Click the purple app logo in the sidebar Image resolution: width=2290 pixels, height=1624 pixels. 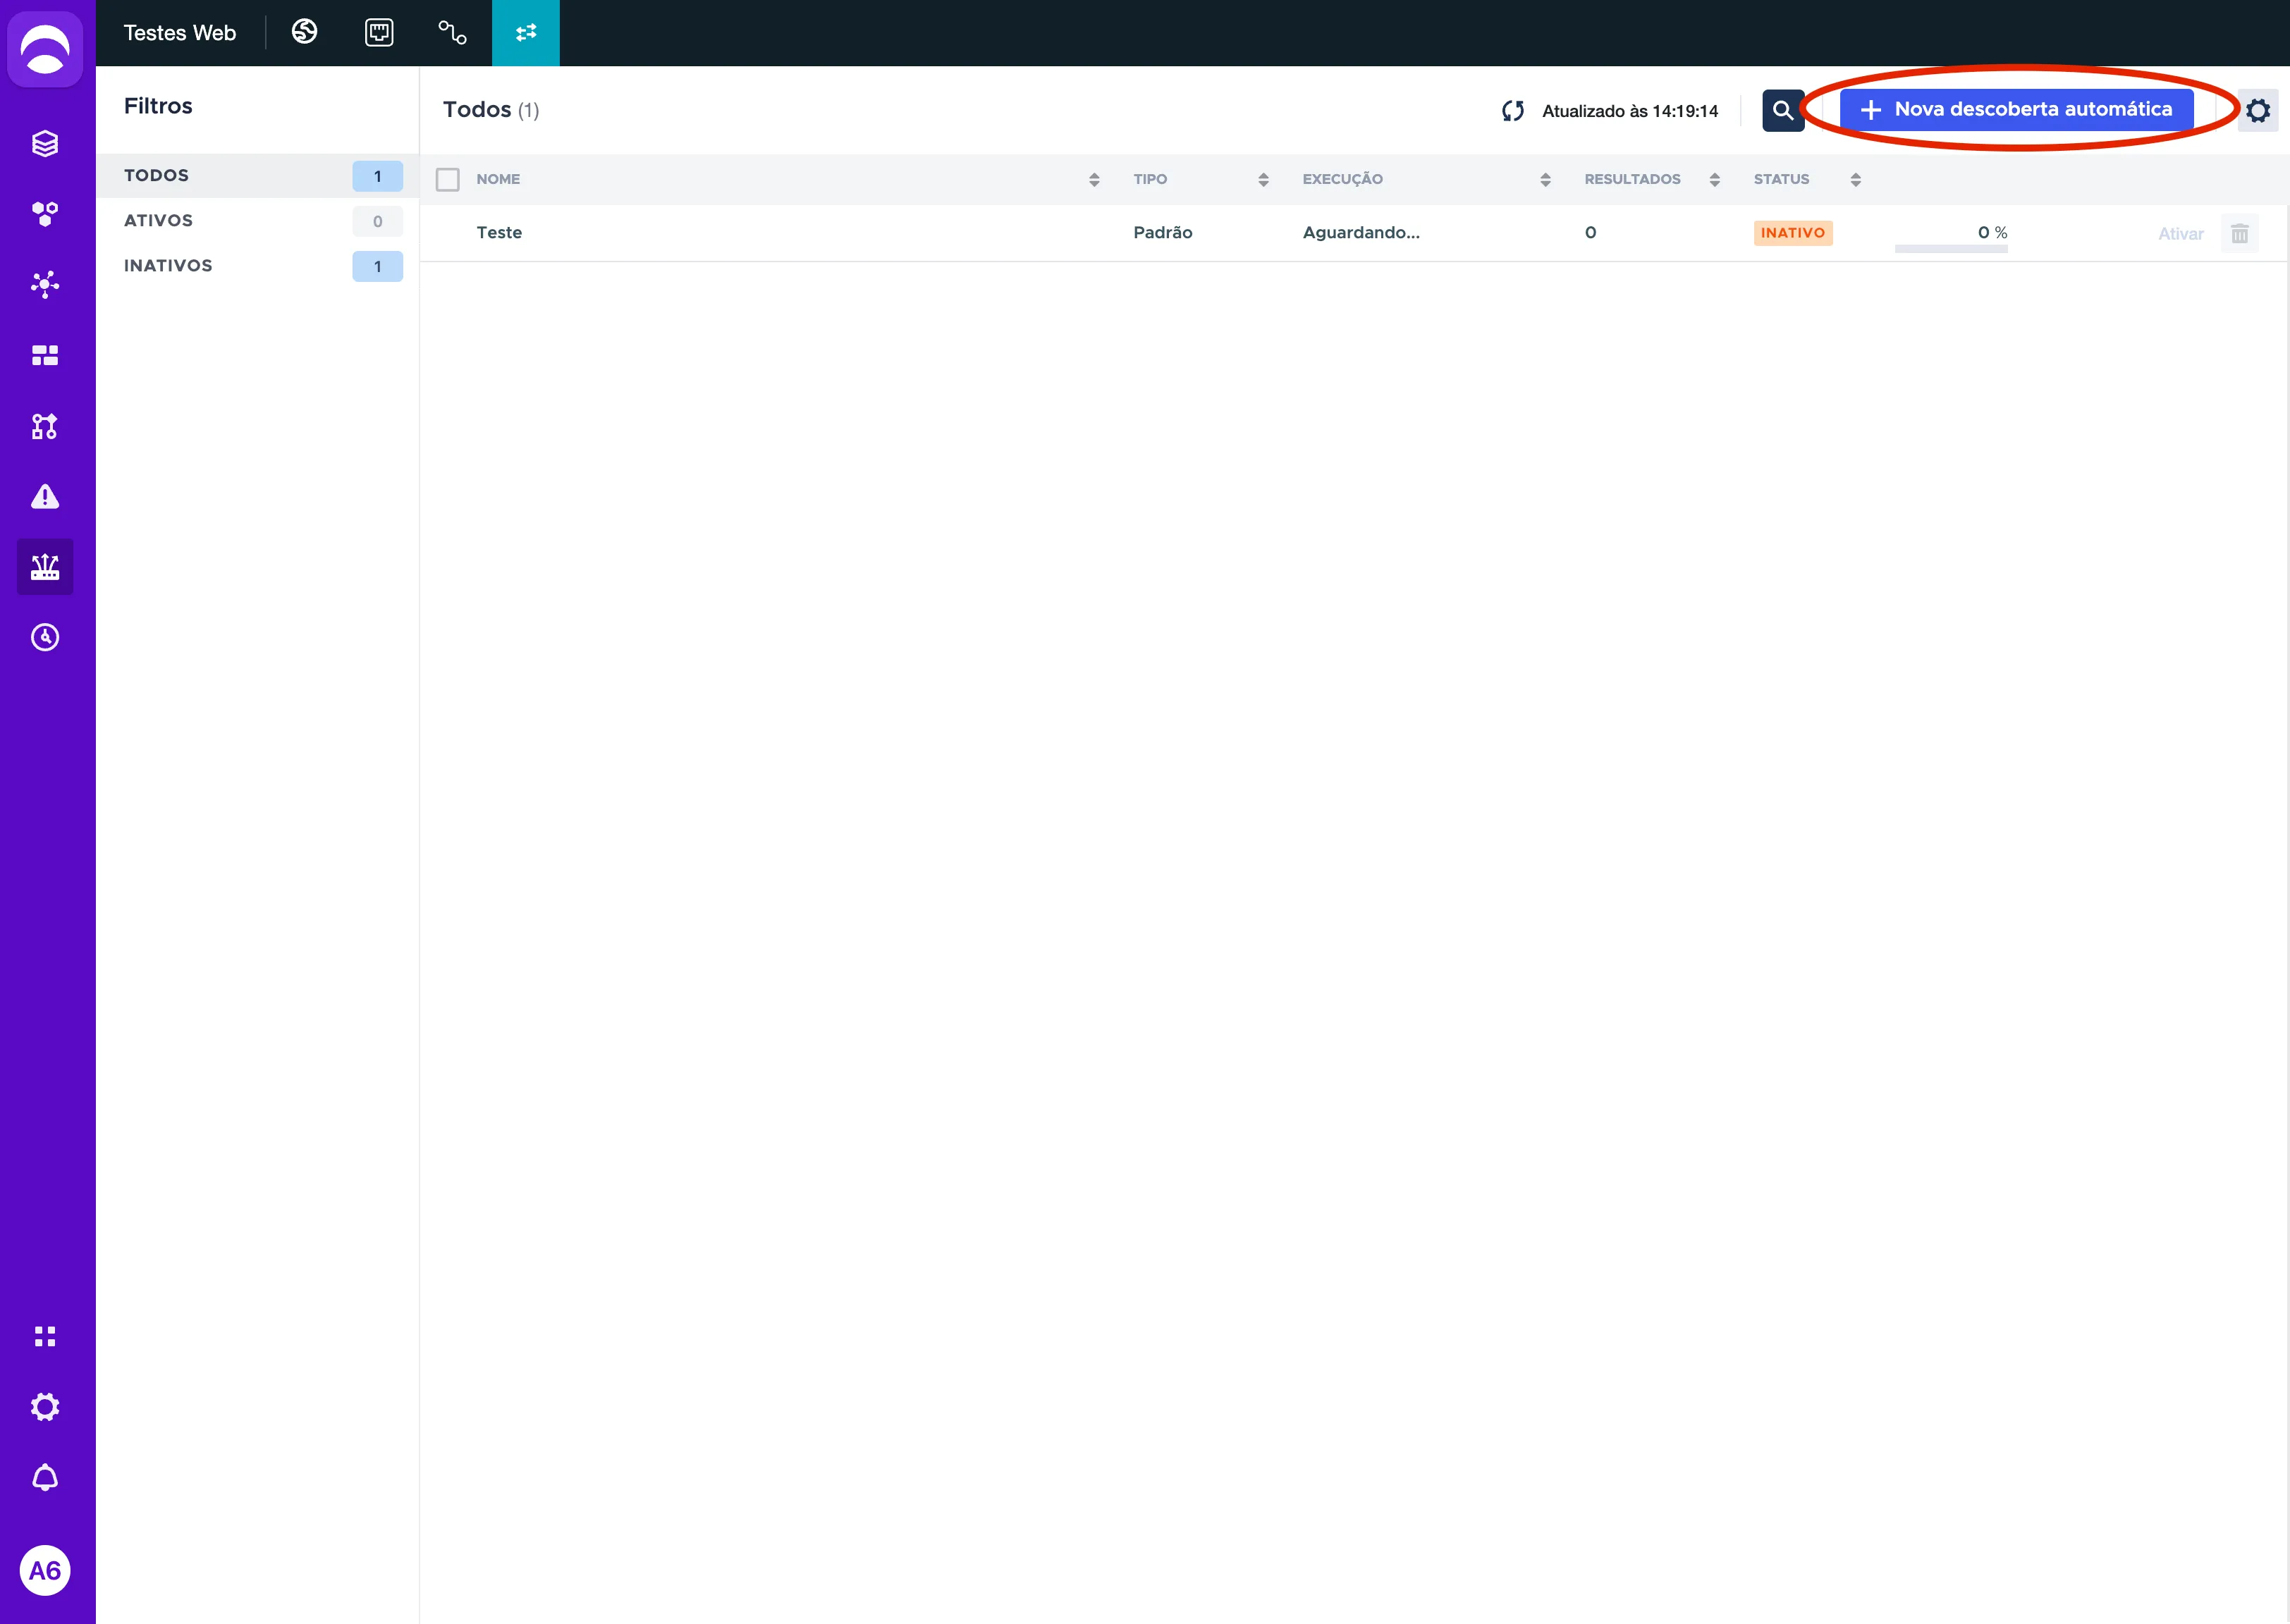[x=45, y=49]
